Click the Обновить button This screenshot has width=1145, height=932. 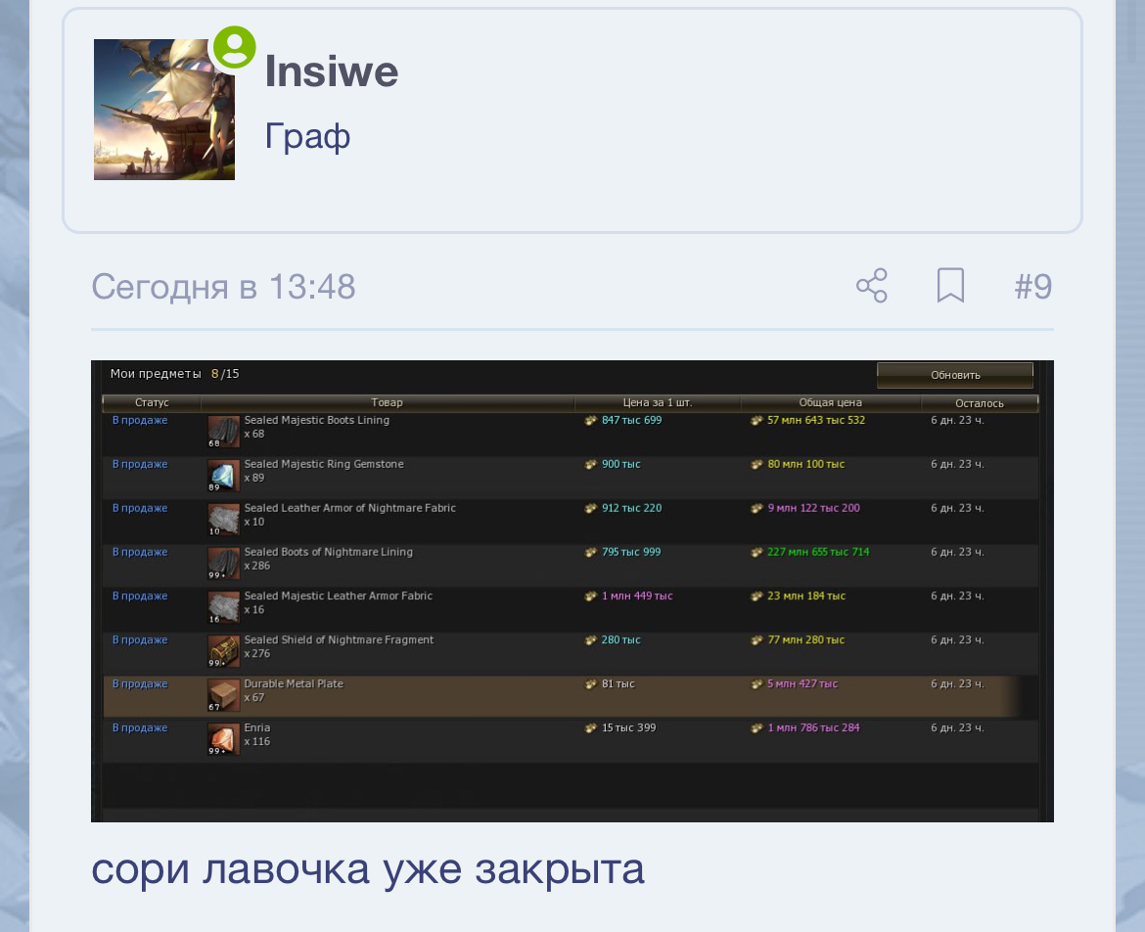(x=954, y=373)
